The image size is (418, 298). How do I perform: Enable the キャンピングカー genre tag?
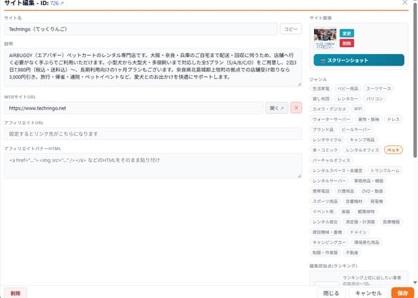click(x=329, y=242)
